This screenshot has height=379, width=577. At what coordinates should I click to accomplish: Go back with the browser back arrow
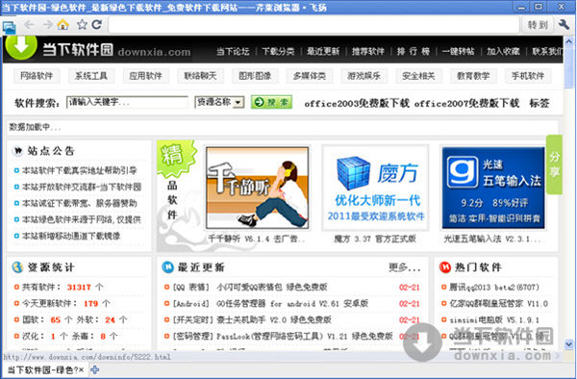(x=29, y=25)
